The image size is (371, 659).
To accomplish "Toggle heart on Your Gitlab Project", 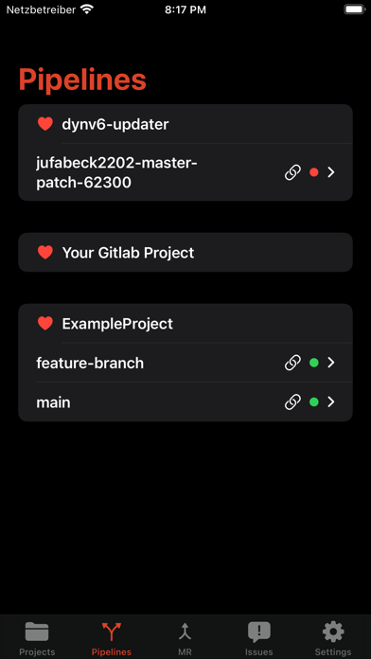I will tap(45, 252).
